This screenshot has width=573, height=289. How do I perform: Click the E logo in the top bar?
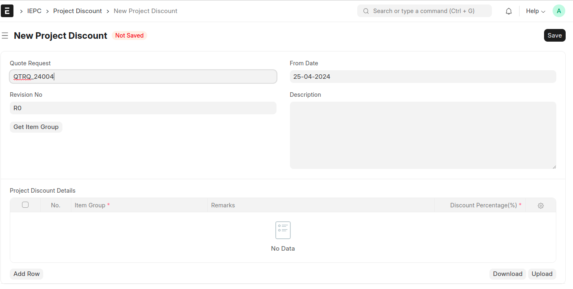(x=7, y=11)
